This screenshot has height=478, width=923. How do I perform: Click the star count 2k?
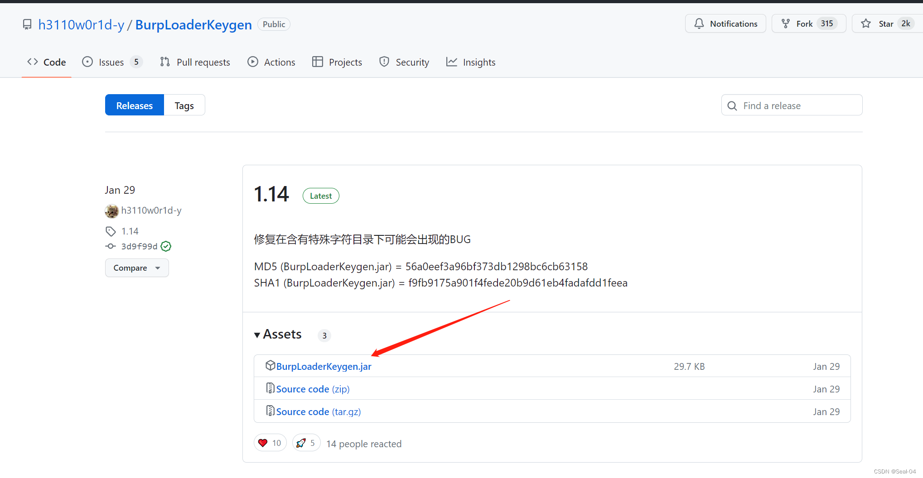pos(905,24)
